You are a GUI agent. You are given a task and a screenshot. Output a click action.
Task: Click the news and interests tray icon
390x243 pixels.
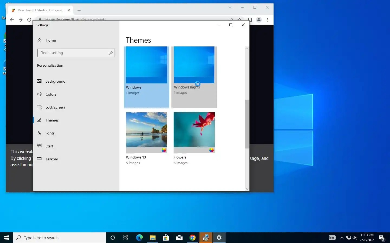(x=332, y=238)
